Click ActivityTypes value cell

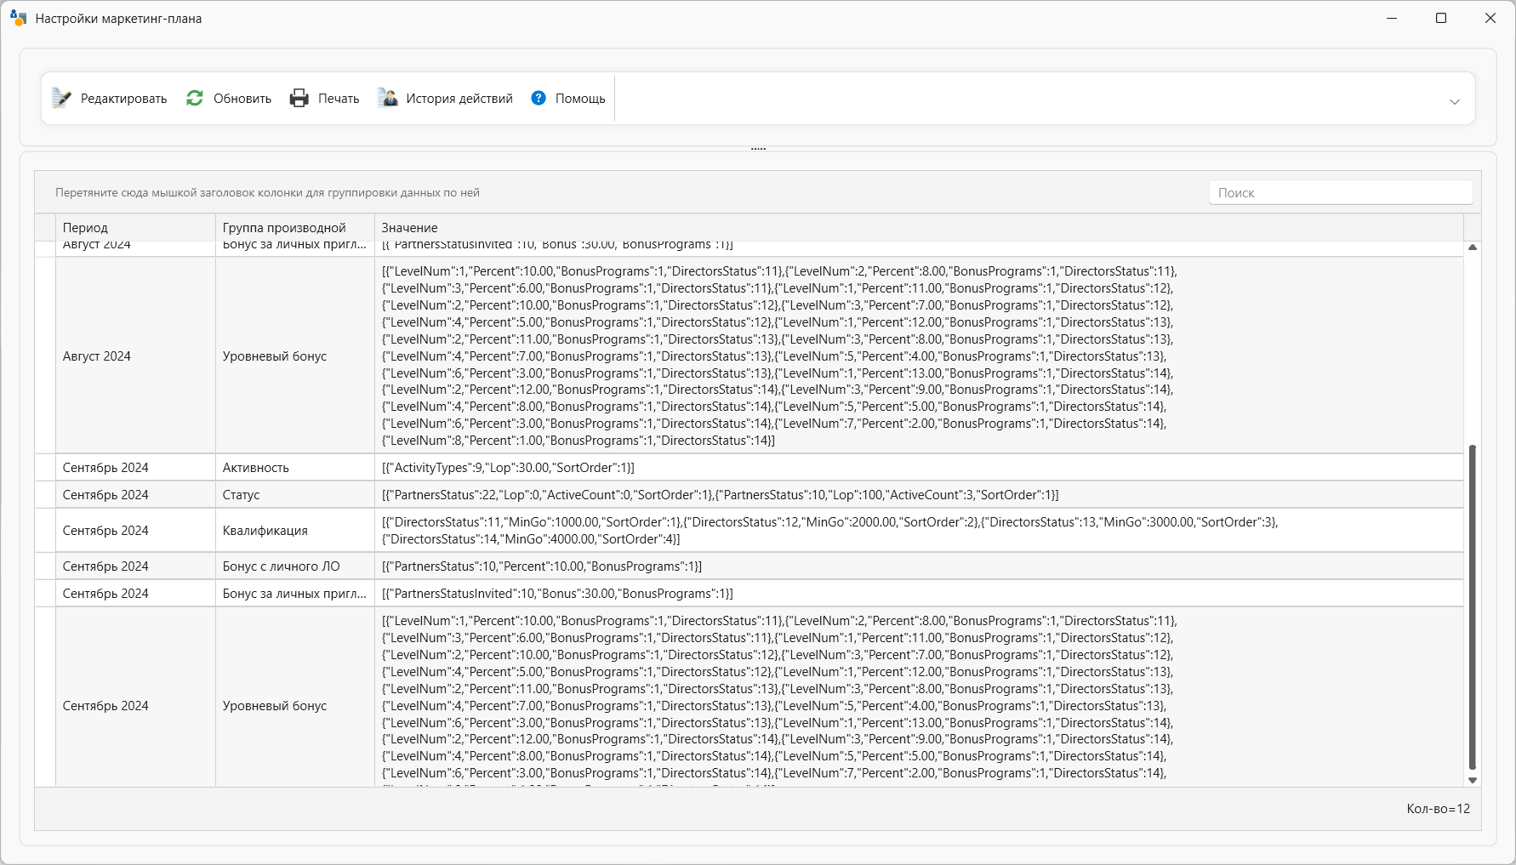pyautogui.click(x=919, y=468)
